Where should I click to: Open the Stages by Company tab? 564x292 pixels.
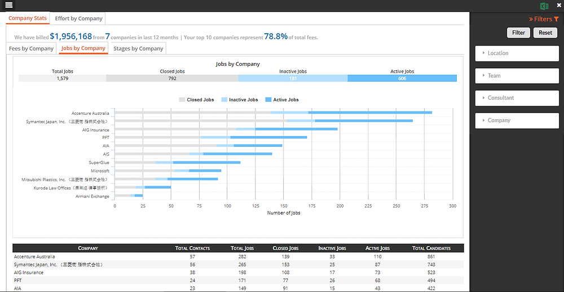click(138, 48)
